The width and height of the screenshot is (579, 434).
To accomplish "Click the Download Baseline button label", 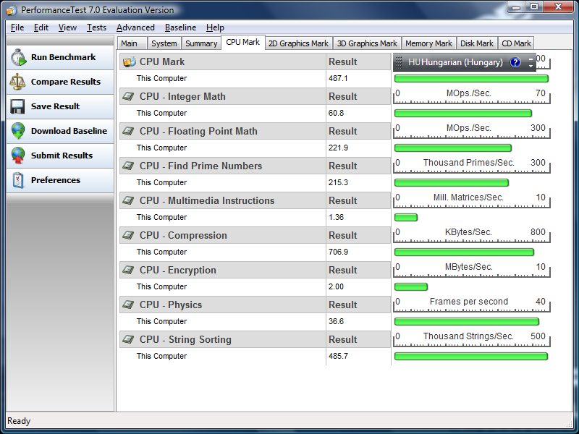I will pyautogui.click(x=69, y=131).
